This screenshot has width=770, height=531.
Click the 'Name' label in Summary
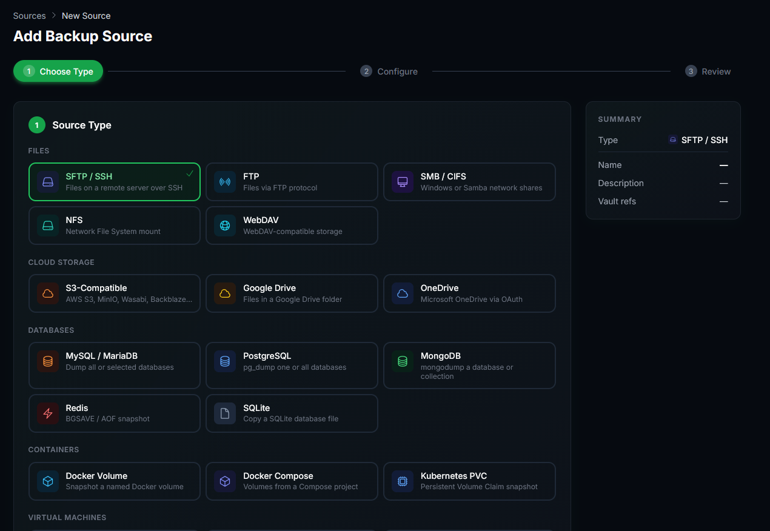609,165
